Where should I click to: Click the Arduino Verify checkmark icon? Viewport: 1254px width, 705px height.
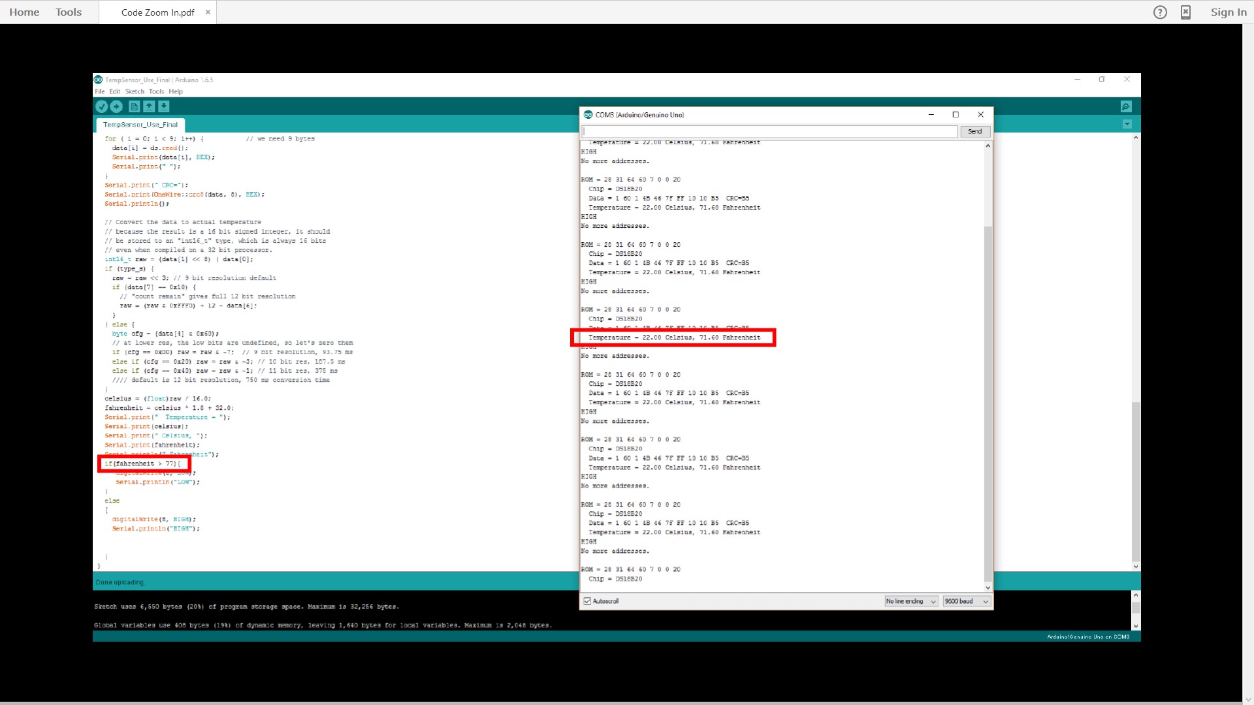pyautogui.click(x=101, y=106)
